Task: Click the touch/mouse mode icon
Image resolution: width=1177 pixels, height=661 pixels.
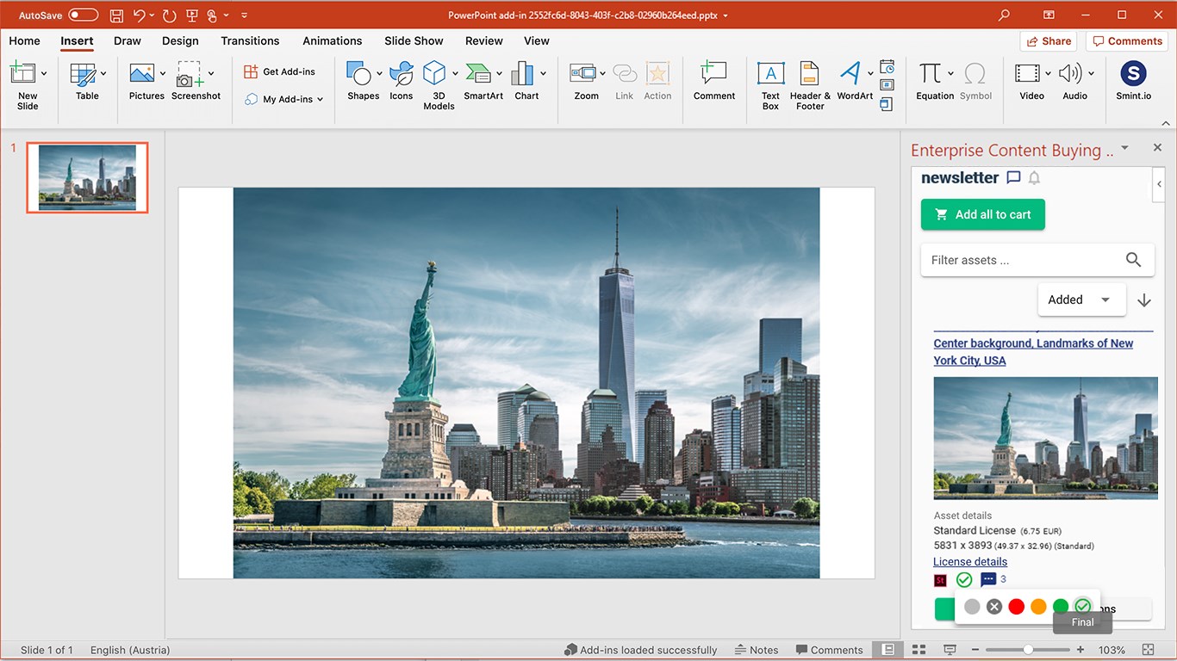Action: 212,15
